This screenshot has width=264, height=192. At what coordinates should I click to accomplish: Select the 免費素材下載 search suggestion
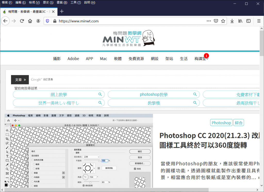pyautogui.click(x=231, y=94)
